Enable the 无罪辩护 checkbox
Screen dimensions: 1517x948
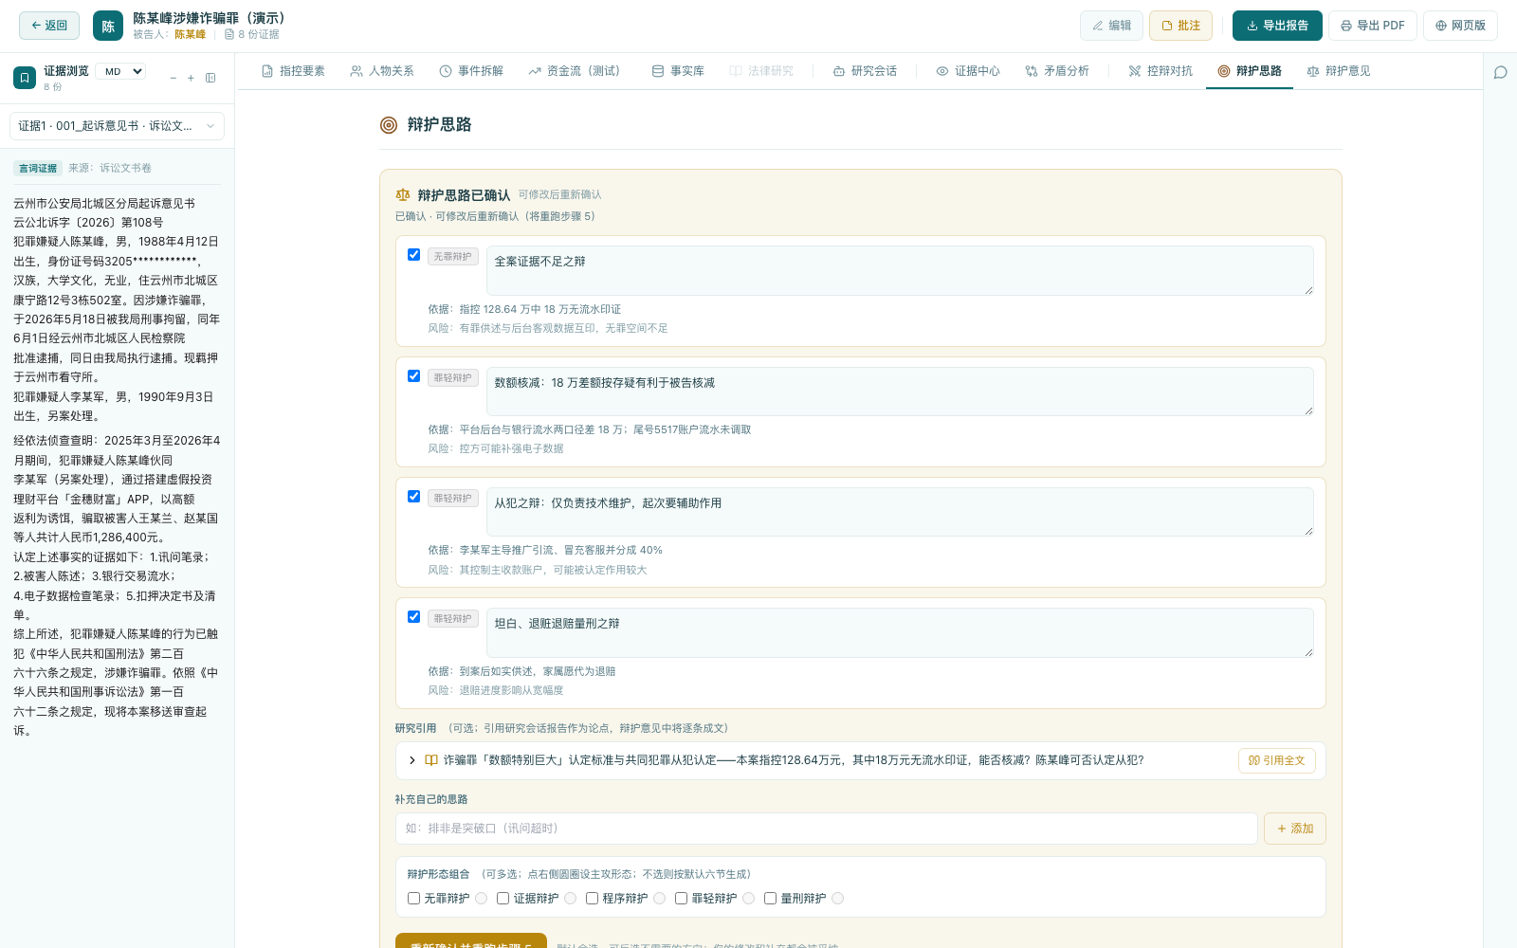coord(413,899)
